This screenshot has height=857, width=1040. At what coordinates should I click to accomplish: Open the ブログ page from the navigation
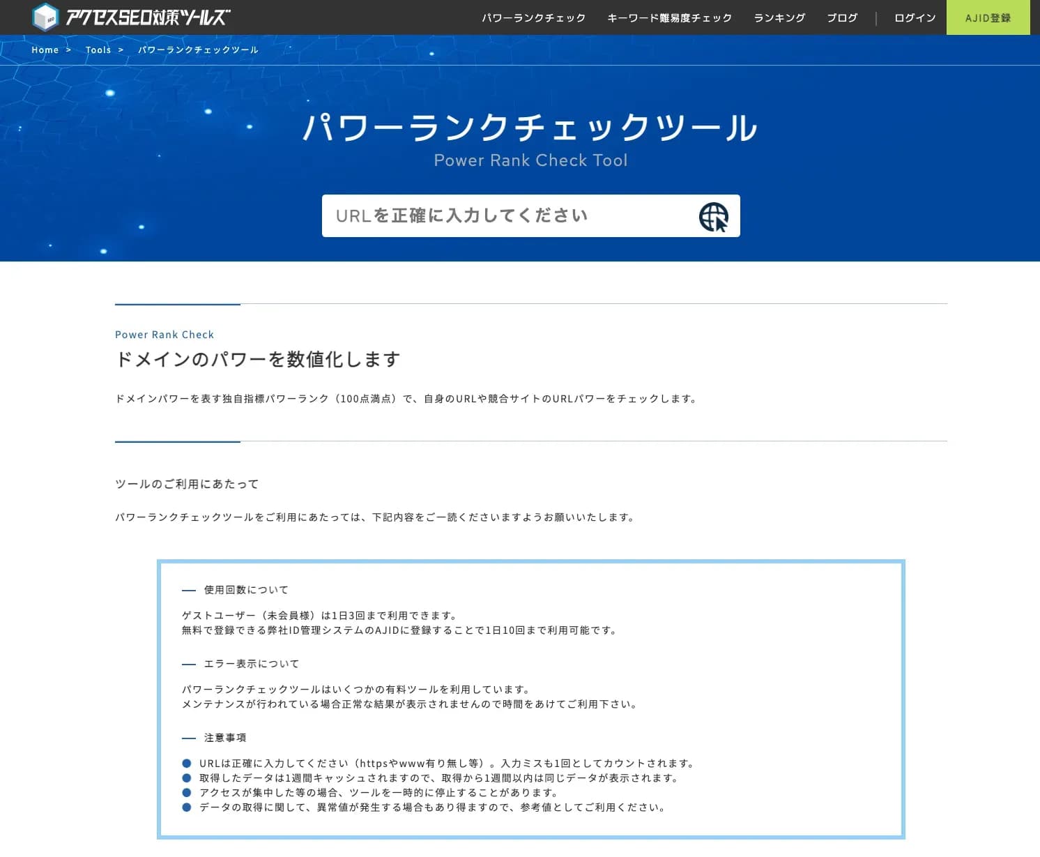(x=842, y=17)
